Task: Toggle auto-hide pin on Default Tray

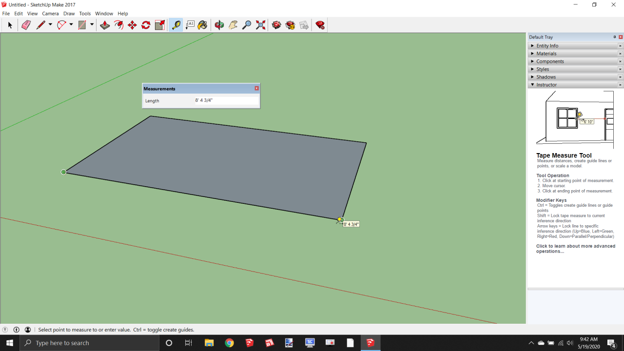Action: [614, 37]
